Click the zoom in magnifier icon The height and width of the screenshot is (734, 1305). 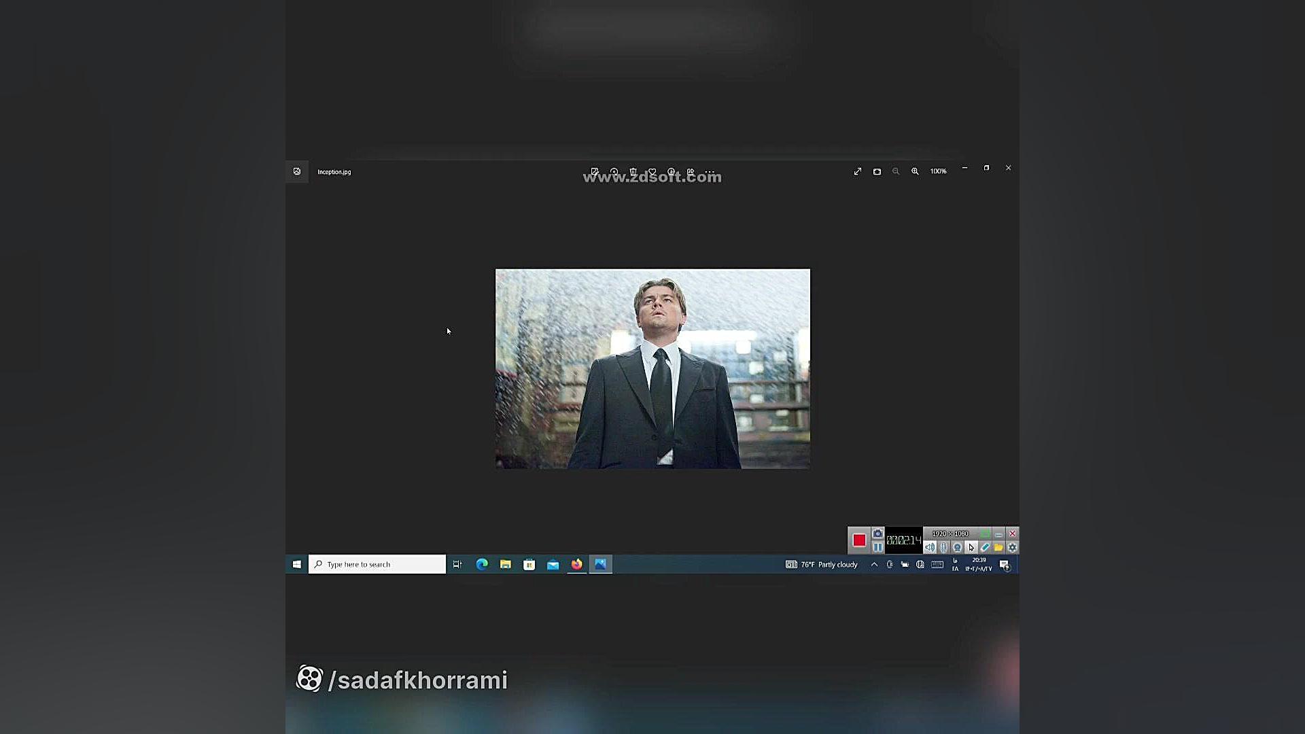pos(915,172)
